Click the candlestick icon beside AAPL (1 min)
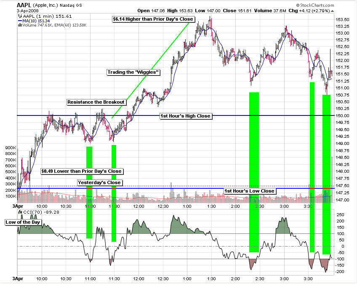The image size is (357, 284). [20, 16]
